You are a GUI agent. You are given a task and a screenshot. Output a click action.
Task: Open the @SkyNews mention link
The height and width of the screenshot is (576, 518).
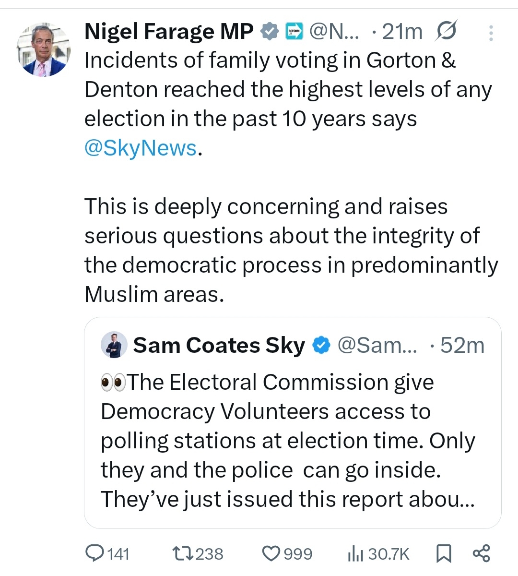coord(141,148)
